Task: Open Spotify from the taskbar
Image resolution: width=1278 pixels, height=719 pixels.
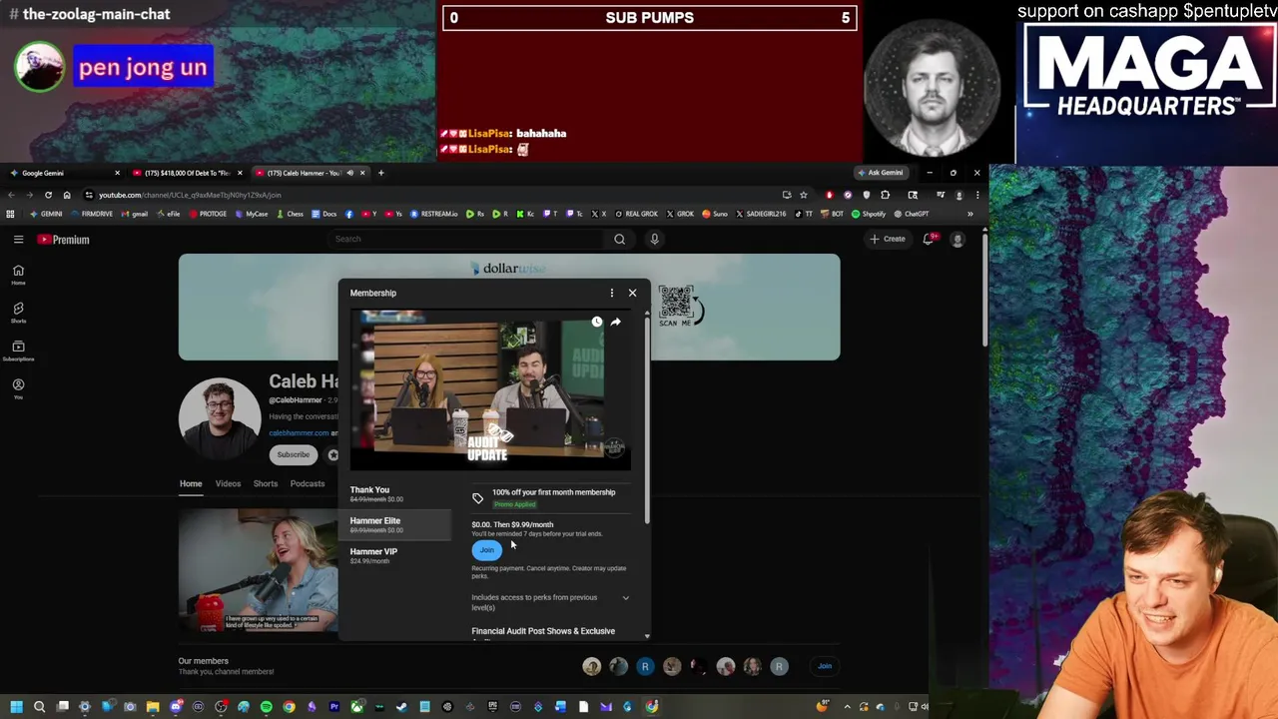Action: [x=267, y=707]
